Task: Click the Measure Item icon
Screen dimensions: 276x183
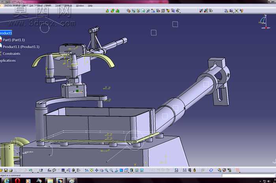Action: tap(190, 170)
